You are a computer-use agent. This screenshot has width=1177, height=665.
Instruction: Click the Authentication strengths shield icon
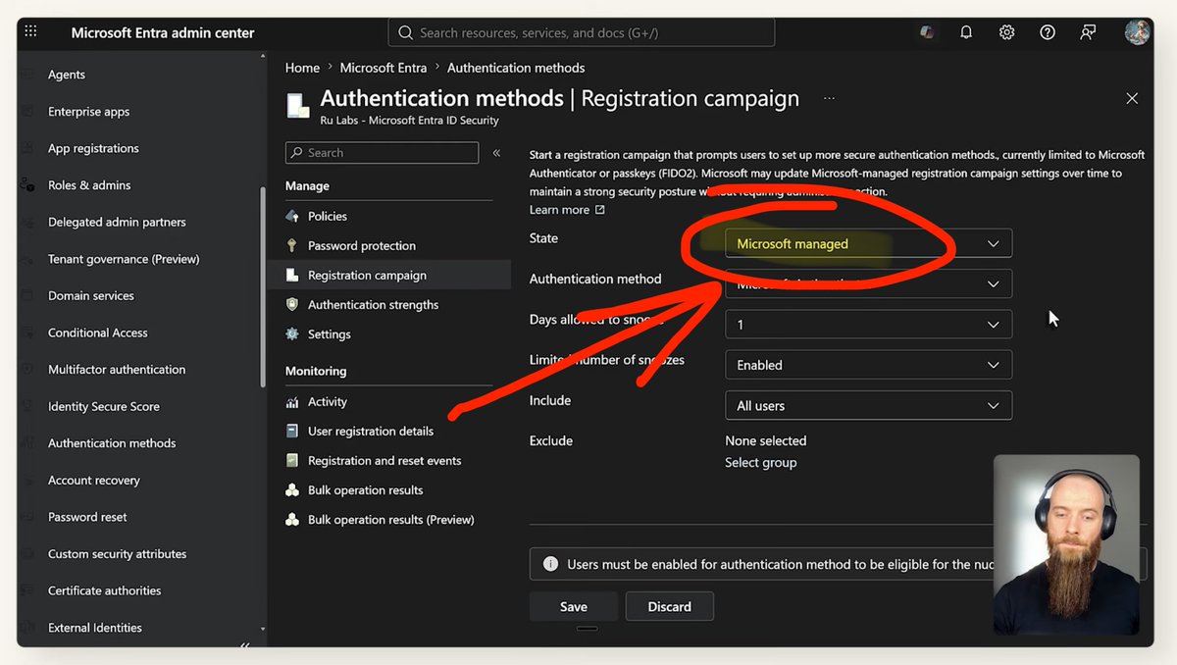[292, 304]
